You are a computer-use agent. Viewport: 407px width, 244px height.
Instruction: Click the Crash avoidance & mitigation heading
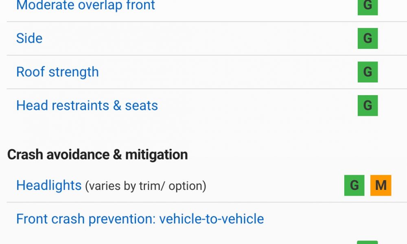(x=97, y=155)
